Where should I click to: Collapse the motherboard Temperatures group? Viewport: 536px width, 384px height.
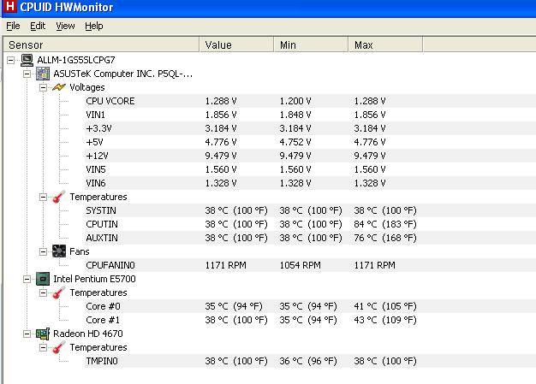(x=43, y=197)
